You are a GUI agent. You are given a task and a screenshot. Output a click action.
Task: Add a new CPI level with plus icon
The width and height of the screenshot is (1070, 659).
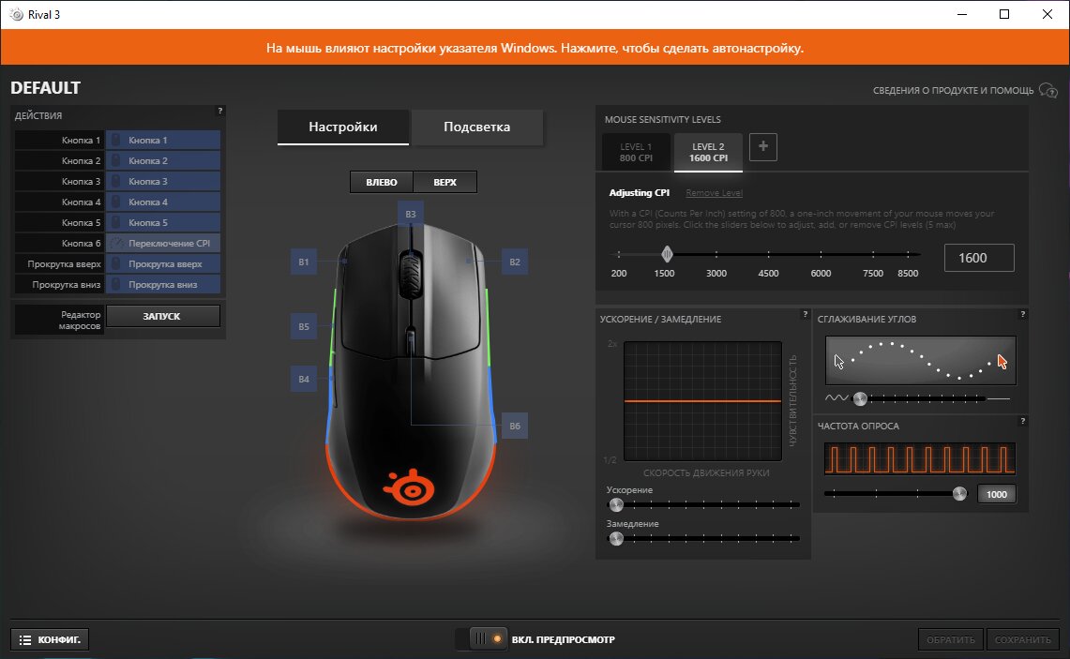(x=763, y=146)
